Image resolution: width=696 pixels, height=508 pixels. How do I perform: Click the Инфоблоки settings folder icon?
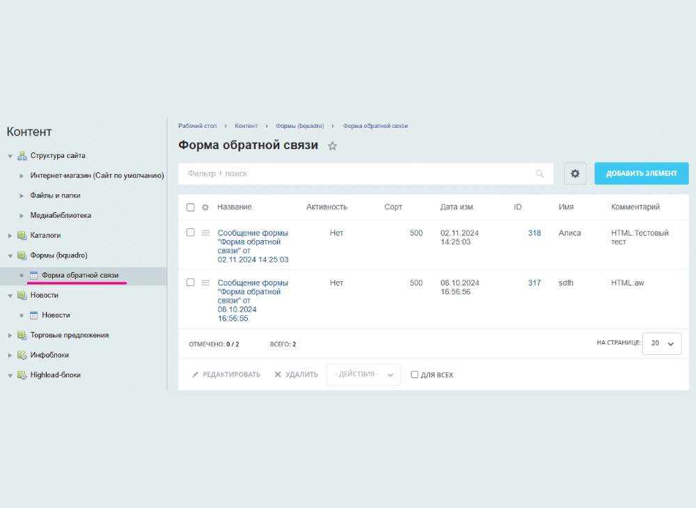(x=22, y=355)
